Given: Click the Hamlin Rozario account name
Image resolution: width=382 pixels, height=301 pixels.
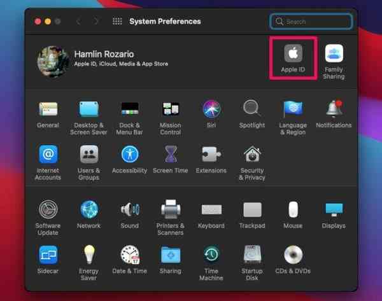Looking at the screenshot, I should (x=104, y=54).
